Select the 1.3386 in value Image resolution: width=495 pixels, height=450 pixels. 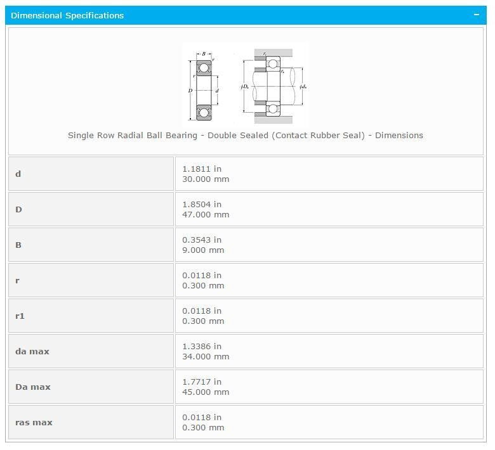point(202,347)
